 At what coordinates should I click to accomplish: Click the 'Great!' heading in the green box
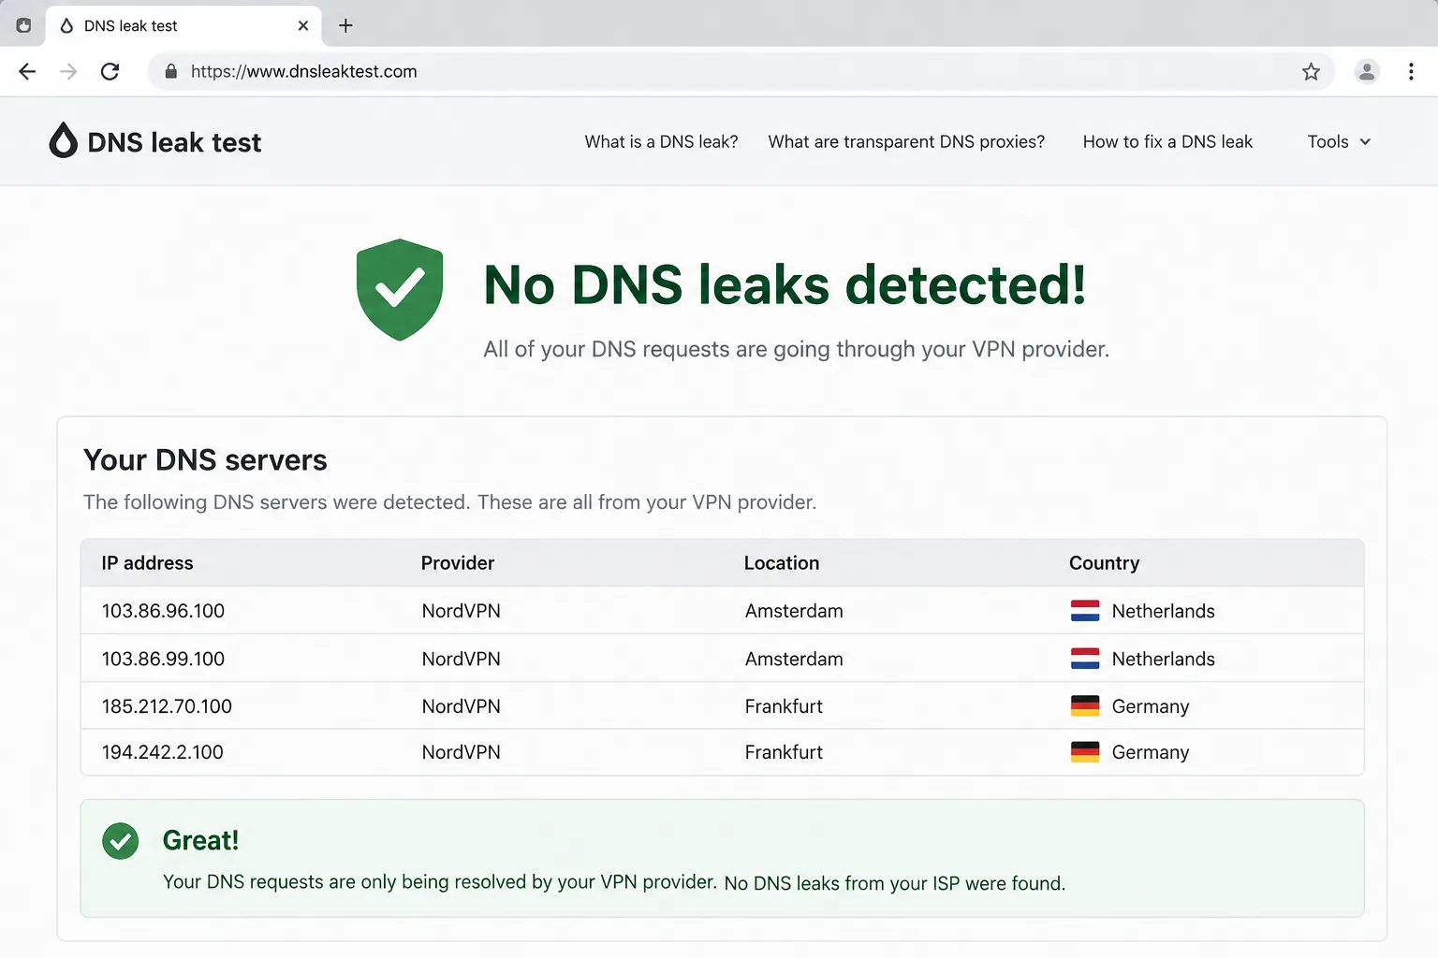200,840
